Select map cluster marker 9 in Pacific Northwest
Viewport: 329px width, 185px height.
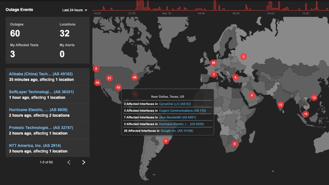point(96,69)
